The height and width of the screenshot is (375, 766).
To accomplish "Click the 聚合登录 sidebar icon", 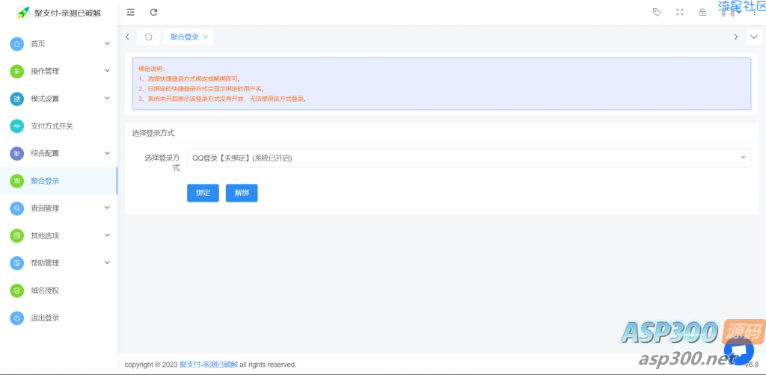I will [17, 181].
